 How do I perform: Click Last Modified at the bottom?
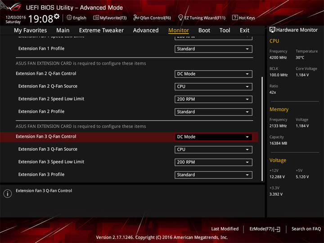pos(225,229)
